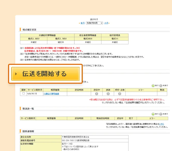The height and width of the screenshot is (151, 172).
Task: Click green 実行 legend lamp above transmission table
Action: pyautogui.click(x=153, y=86)
